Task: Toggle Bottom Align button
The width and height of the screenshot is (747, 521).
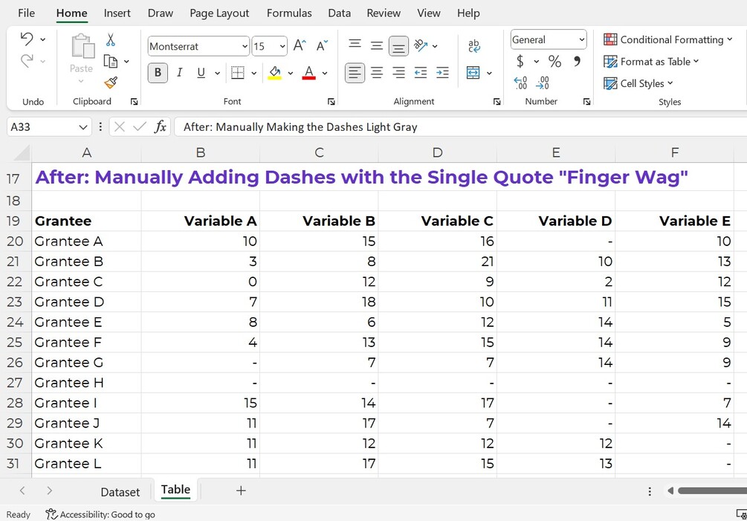Action: point(398,46)
